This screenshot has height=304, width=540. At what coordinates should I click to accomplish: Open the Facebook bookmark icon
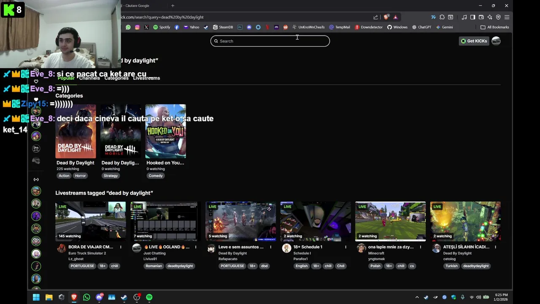coord(177,27)
